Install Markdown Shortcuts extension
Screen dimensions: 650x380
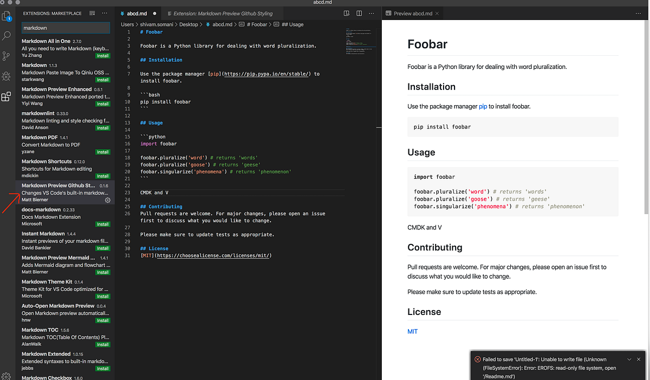click(x=102, y=176)
